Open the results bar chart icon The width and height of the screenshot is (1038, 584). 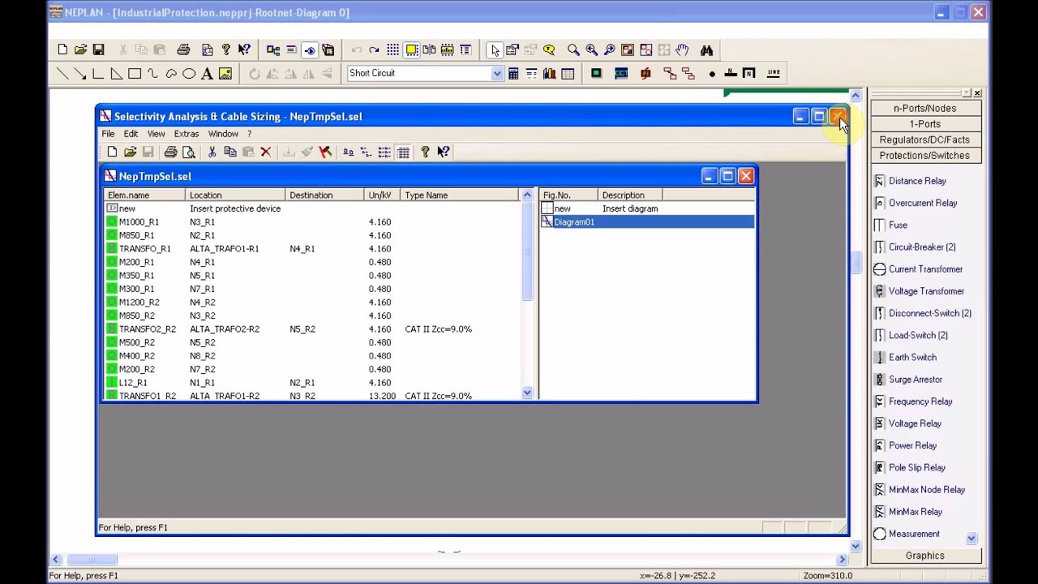(549, 74)
